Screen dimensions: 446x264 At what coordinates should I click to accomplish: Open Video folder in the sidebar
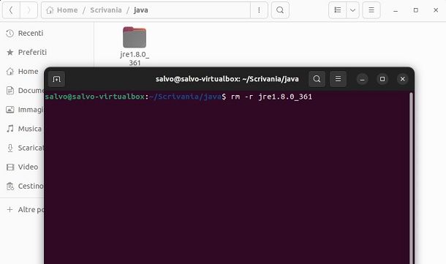pos(23,167)
